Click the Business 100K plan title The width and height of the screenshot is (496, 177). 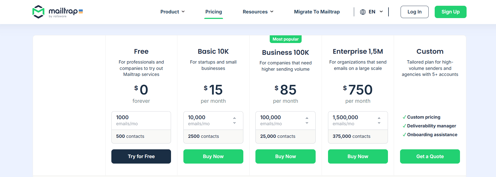[x=285, y=52]
